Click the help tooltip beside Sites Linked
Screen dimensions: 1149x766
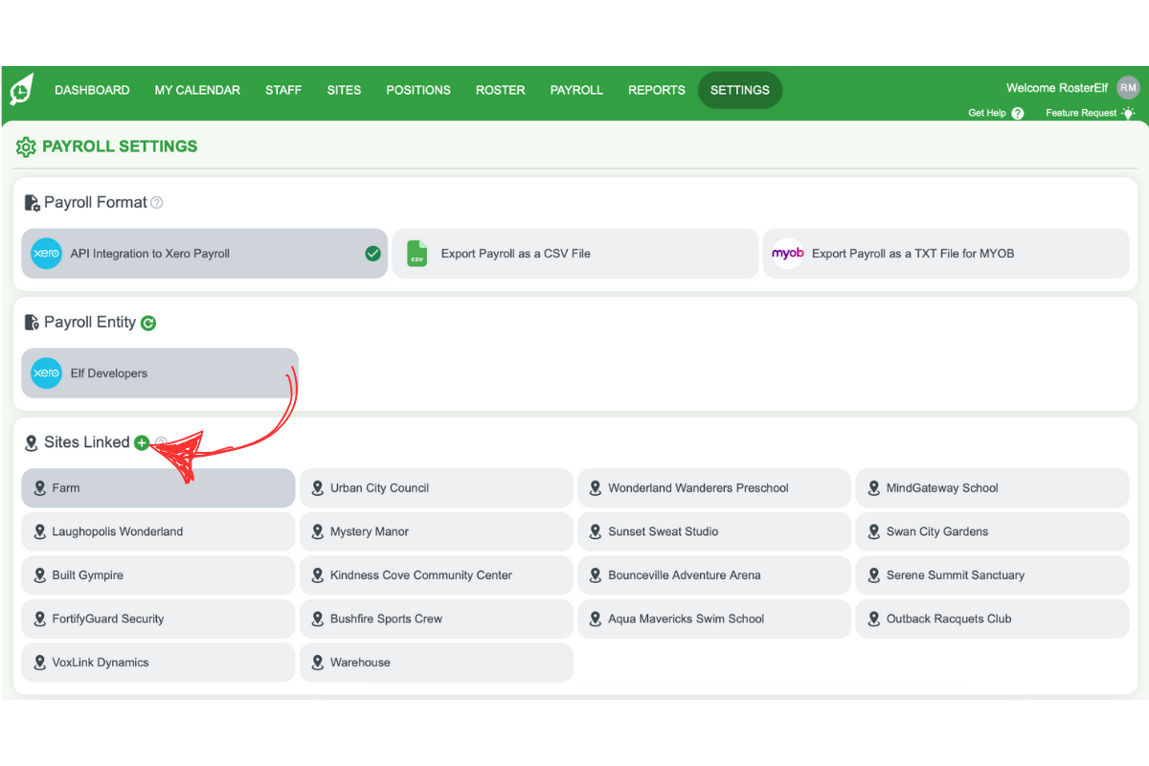tap(161, 442)
